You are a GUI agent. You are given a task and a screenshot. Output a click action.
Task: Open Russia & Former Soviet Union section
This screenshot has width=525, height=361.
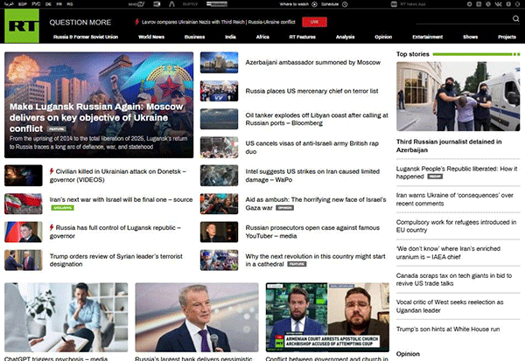[86, 37]
